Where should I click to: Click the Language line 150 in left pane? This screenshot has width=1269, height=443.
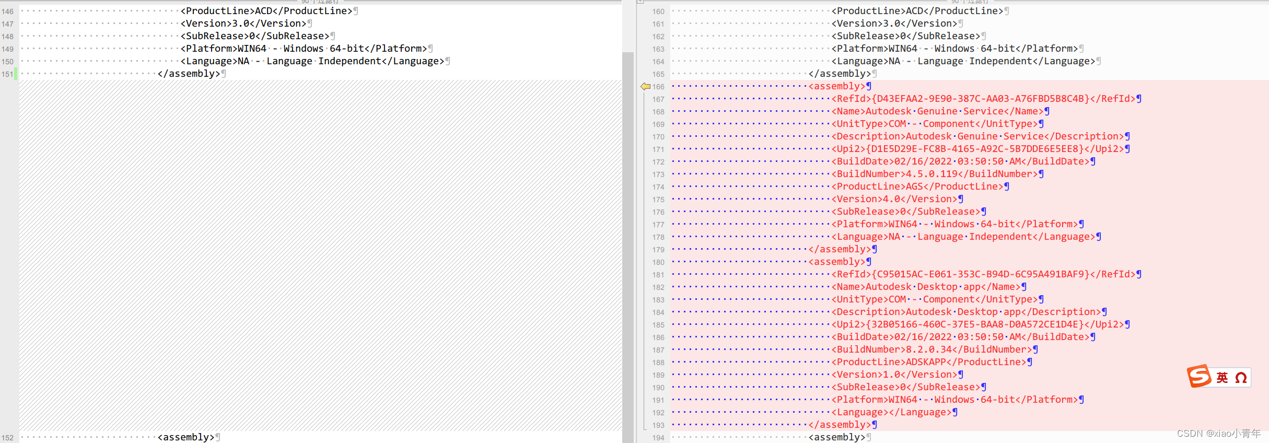point(313,61)
